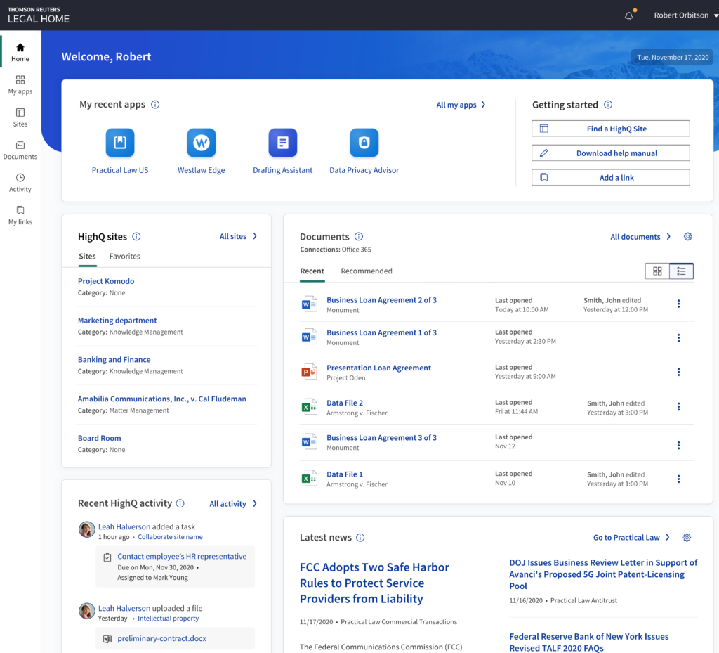Click the Find a HighQ Site button
This screenshot has width=719, height=653.
(x=610, y=128)
